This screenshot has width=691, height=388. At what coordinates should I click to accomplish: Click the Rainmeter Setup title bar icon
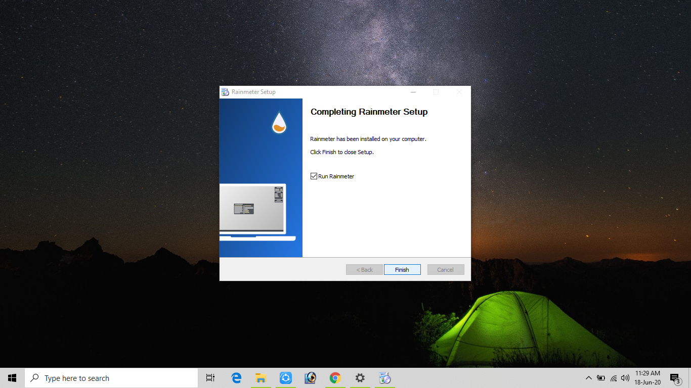[x=225, y=91]
